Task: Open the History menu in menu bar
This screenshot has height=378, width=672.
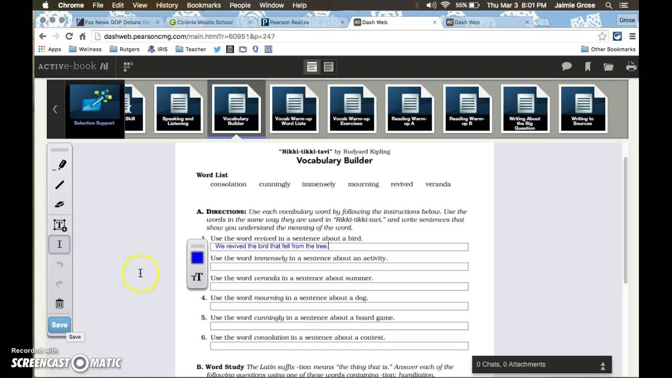Action: [167, 5]
